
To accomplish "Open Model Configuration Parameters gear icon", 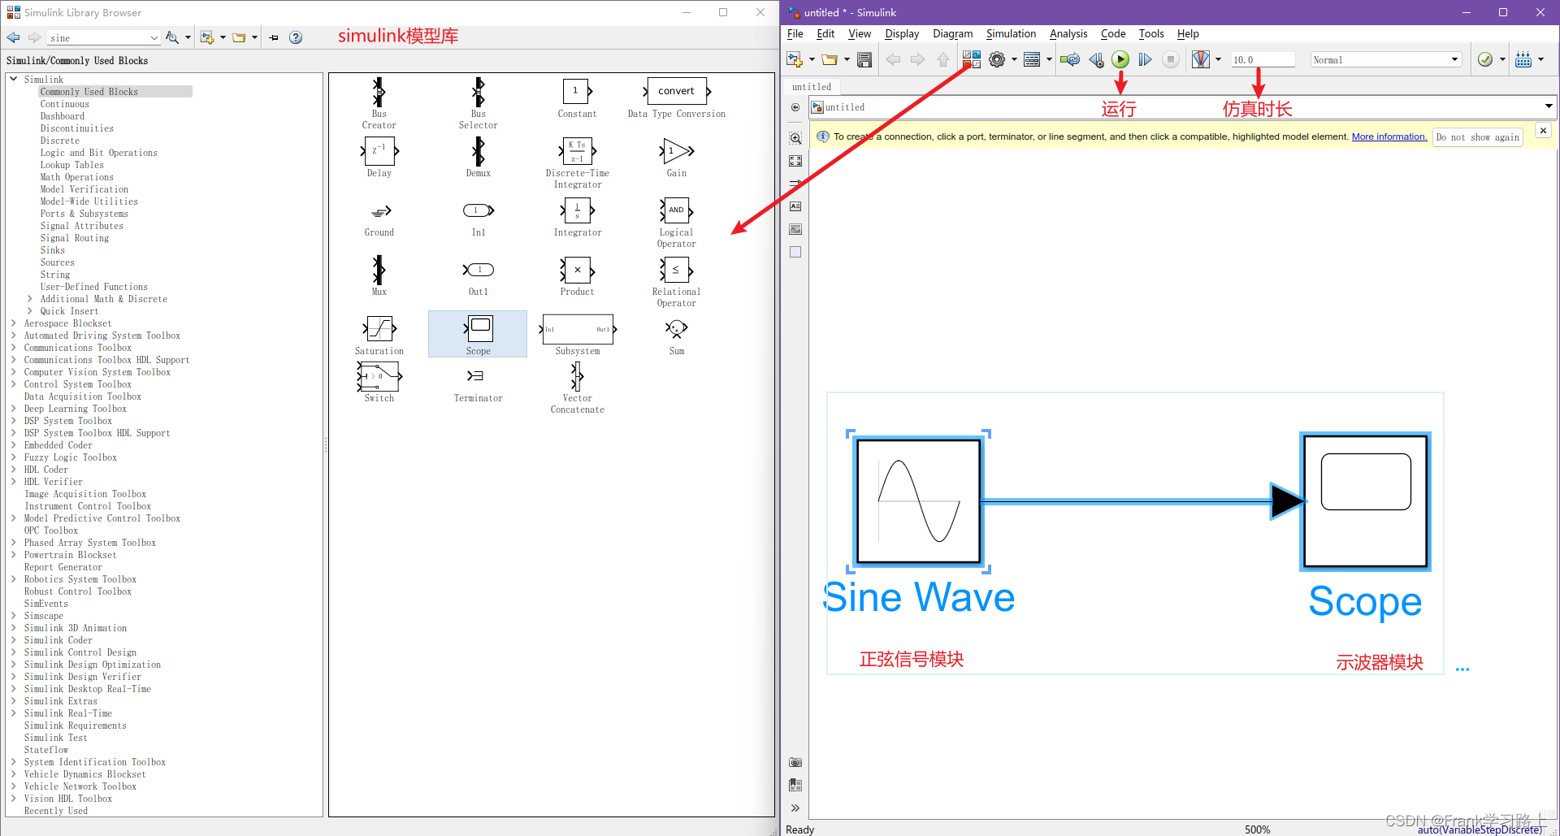I will tap(997, 59).
